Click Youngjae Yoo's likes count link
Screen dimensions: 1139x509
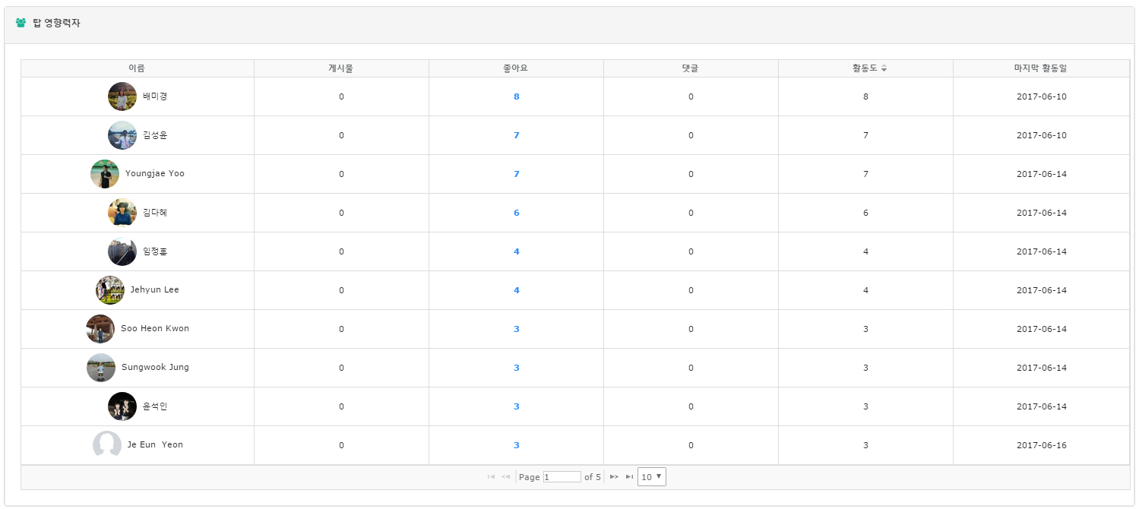516,174
